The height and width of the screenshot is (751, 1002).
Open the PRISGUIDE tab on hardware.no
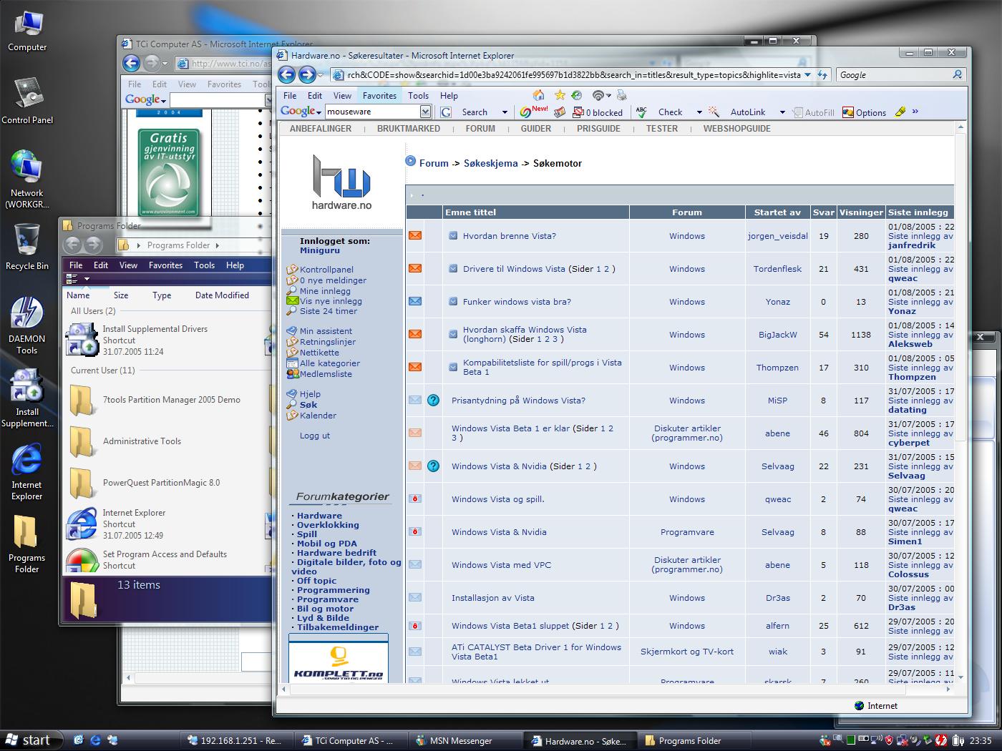click(598, 129)
